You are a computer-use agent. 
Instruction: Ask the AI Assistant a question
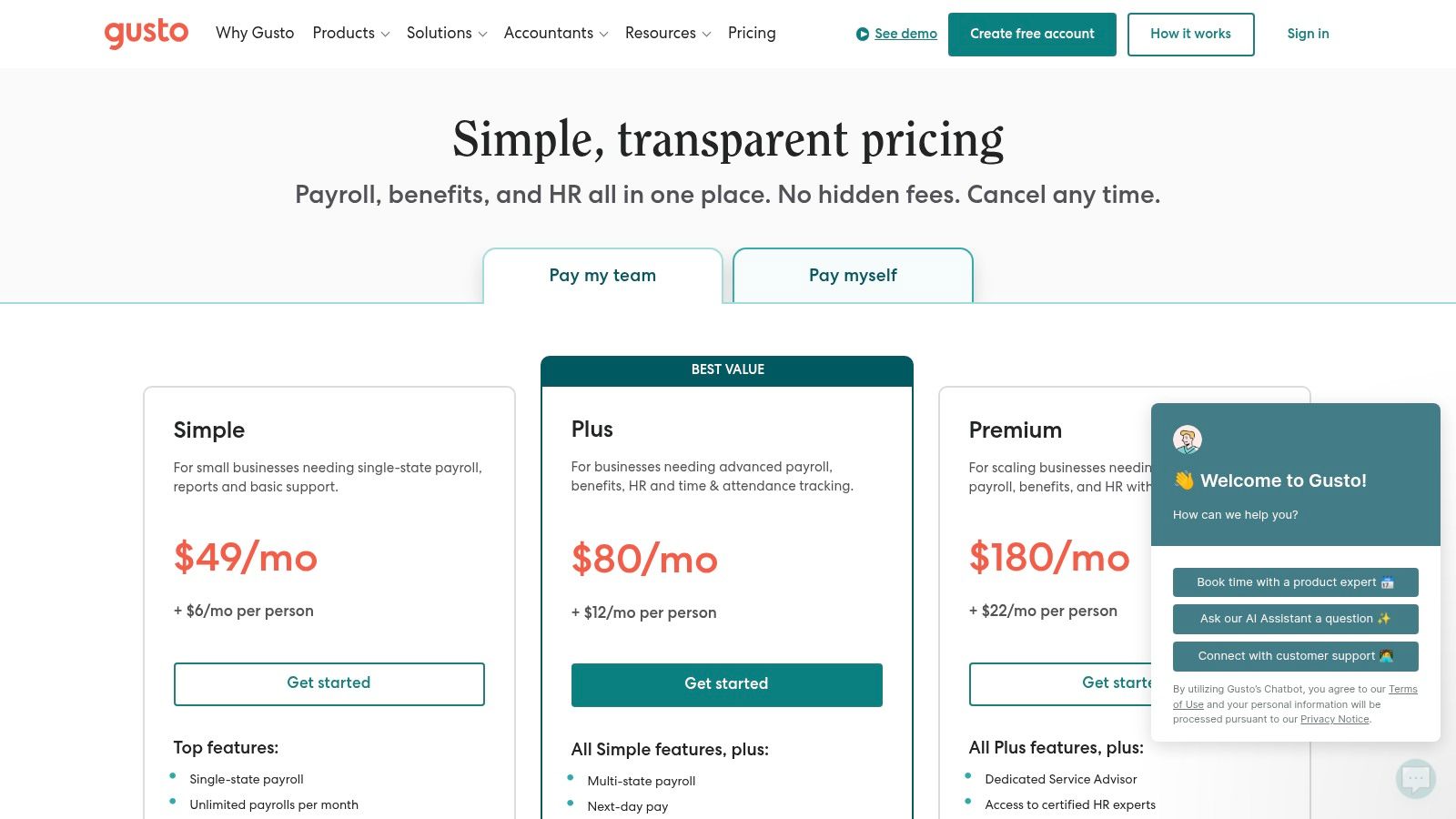point(1295,619)
